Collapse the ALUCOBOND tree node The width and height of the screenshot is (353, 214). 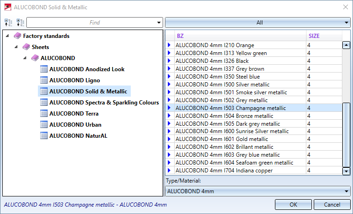point(25,58)
